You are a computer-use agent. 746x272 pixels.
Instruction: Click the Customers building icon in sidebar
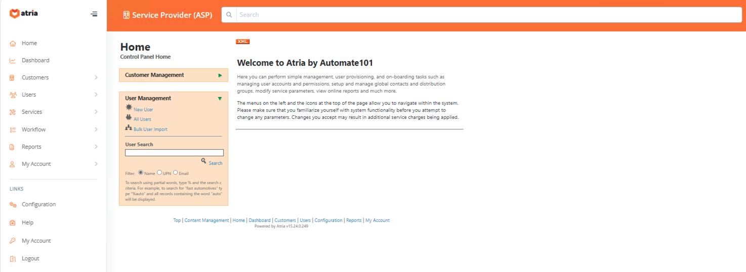13,78
